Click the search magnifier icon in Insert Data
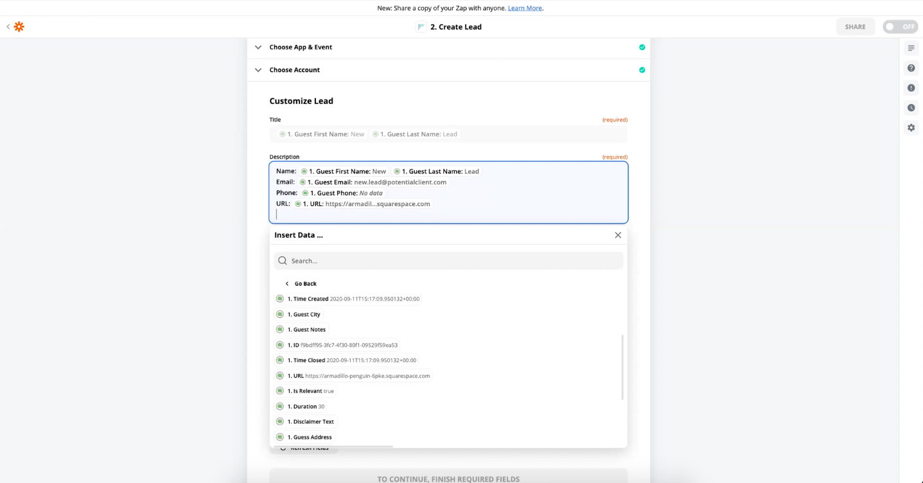The width and height of the screenshot is (923, 483). coord(283,261)
